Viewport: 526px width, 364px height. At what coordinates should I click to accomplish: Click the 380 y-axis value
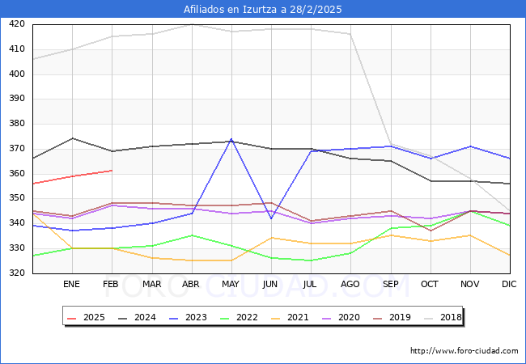[17, 123]
